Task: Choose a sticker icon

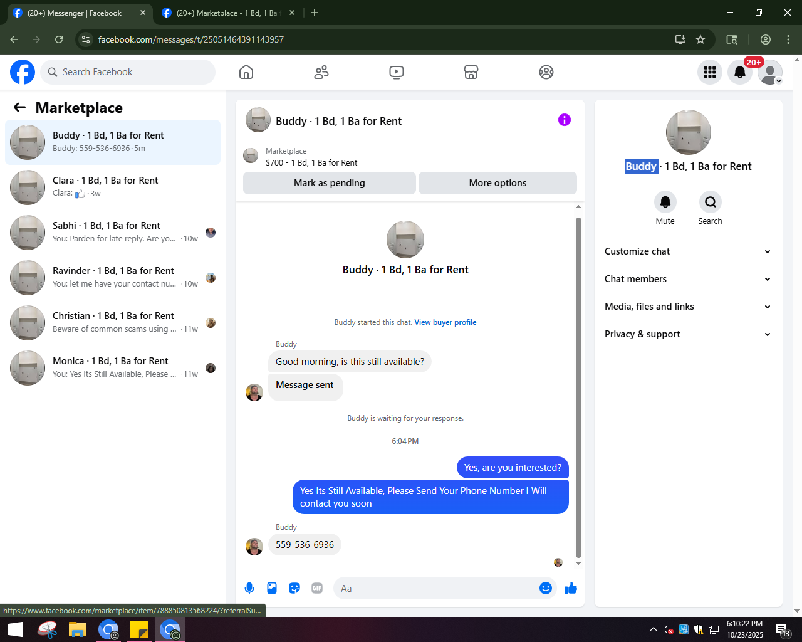Action: pyautogui.click(x=294, y=588)
